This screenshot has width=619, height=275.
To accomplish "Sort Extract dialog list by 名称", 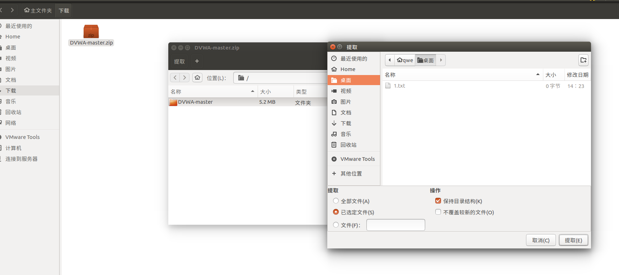I will coord(463,75).
